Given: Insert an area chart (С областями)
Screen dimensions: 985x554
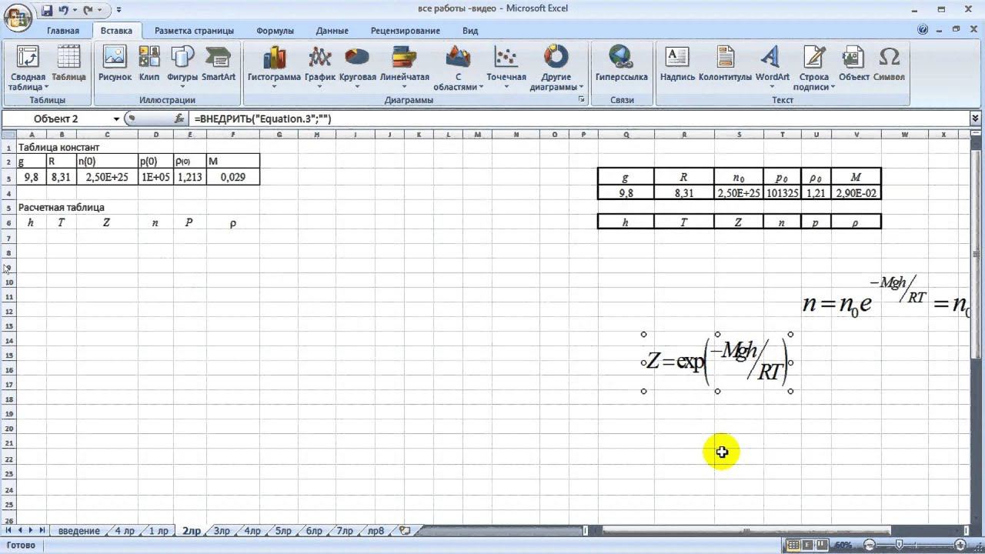Looking at the screenshot, I should [459, 68].
